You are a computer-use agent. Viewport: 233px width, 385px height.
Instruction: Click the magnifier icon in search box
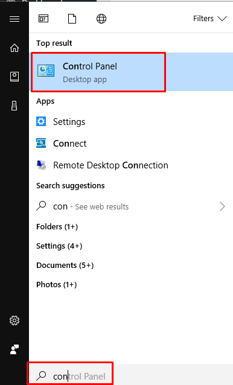[x=41, y=376]
